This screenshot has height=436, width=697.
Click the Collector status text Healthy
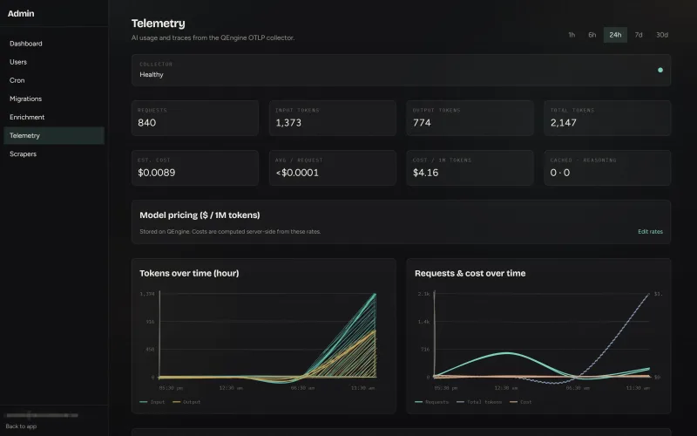pos(152,75)
